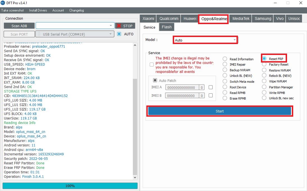Click the IMEI B check digit box
Screen dimensions: 307x191
click(x=202, y=95)
